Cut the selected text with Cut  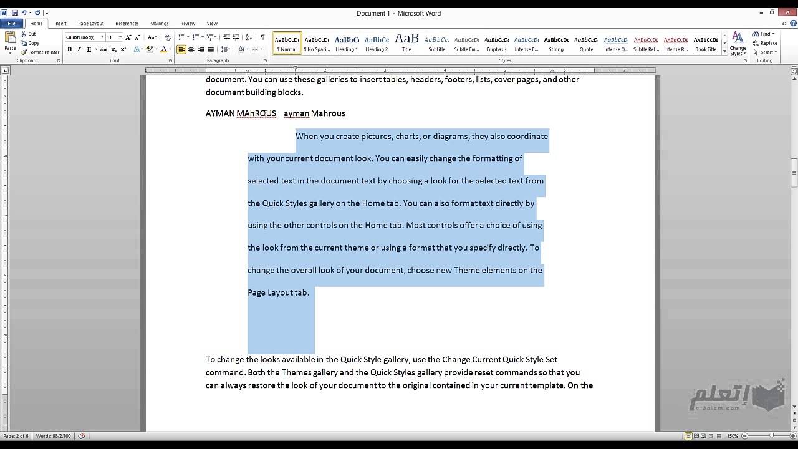[x=29, y=34]
